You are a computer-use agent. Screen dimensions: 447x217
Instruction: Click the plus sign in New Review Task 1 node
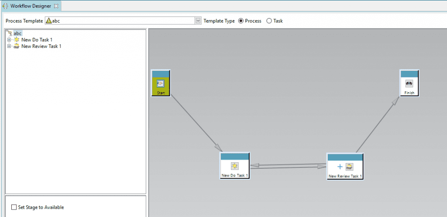tap(340, 167)
